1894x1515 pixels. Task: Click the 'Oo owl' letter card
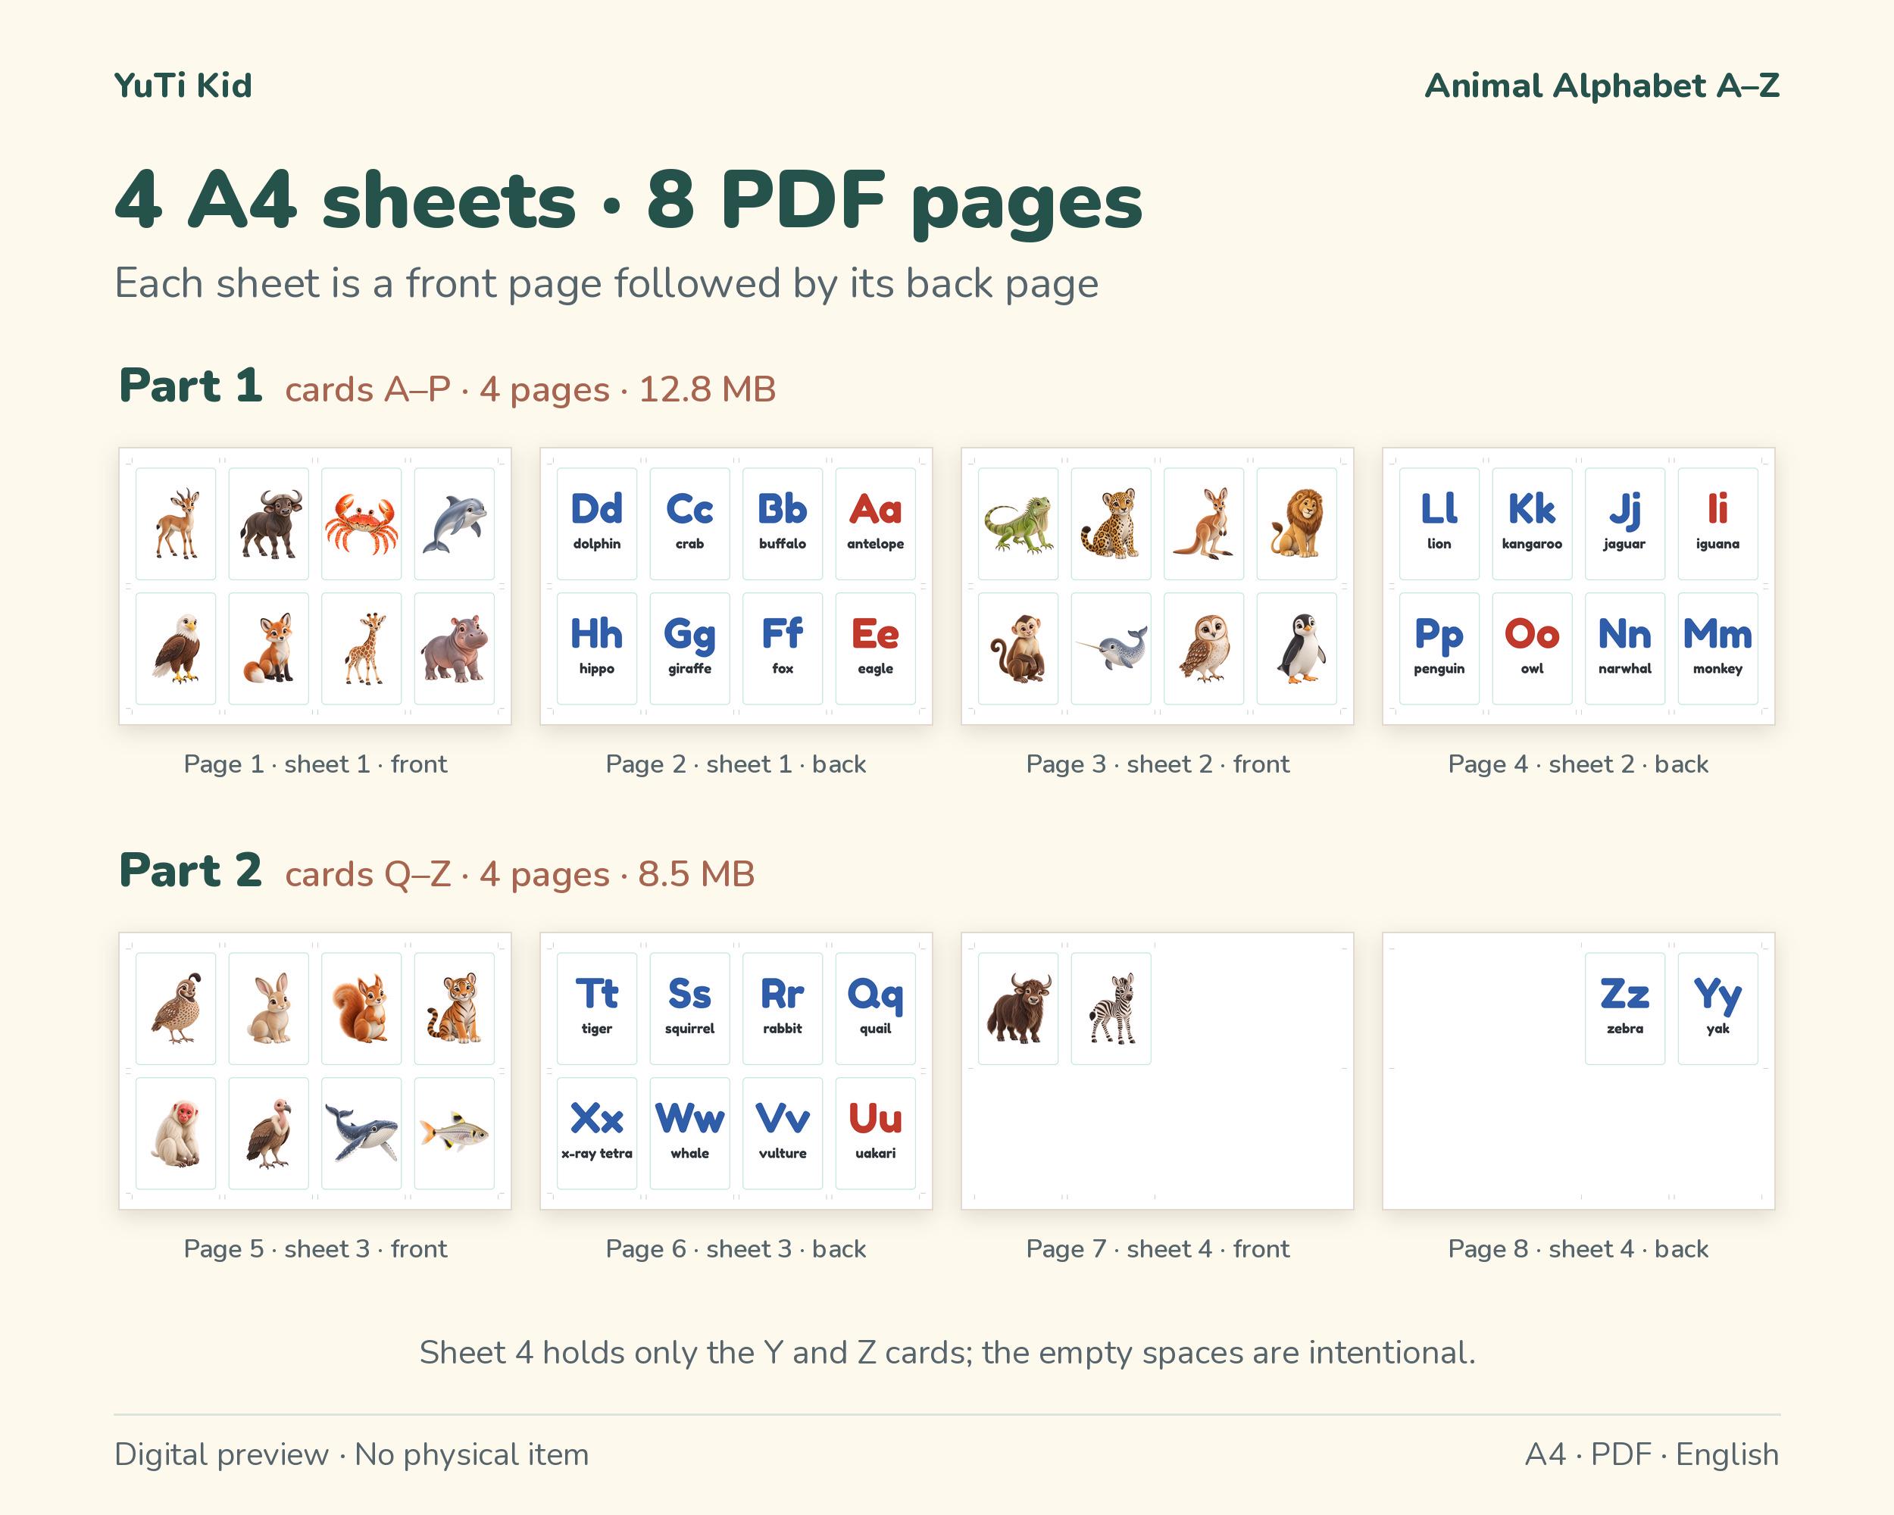click(x=1532, y=648)
